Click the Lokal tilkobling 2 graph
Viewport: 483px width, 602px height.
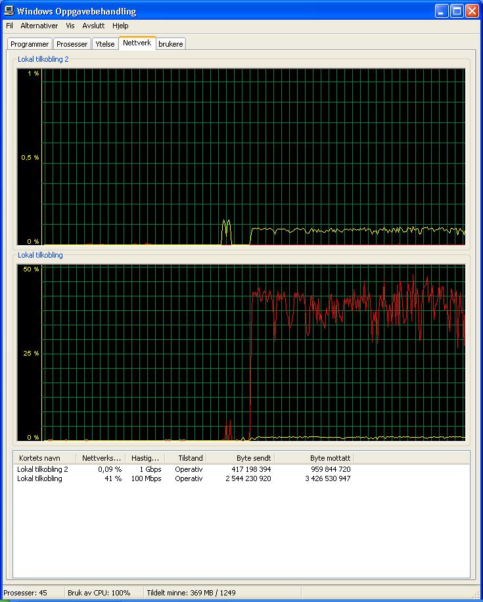(x=241, y=156)
